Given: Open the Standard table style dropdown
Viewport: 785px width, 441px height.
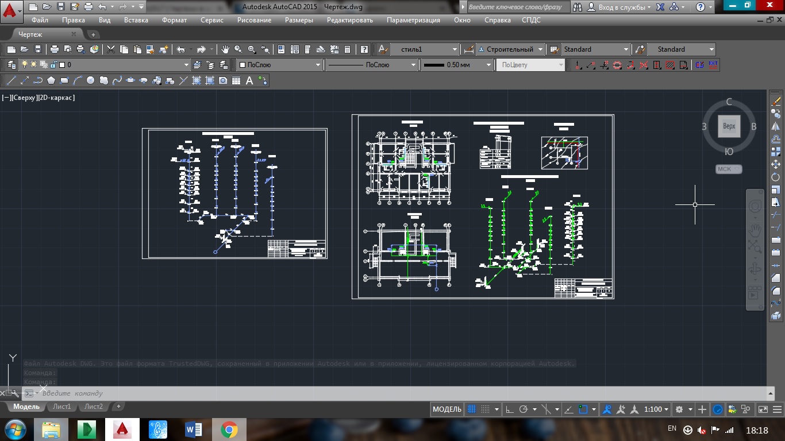Looking at the screenshot, I should click(x=626, y=49).
